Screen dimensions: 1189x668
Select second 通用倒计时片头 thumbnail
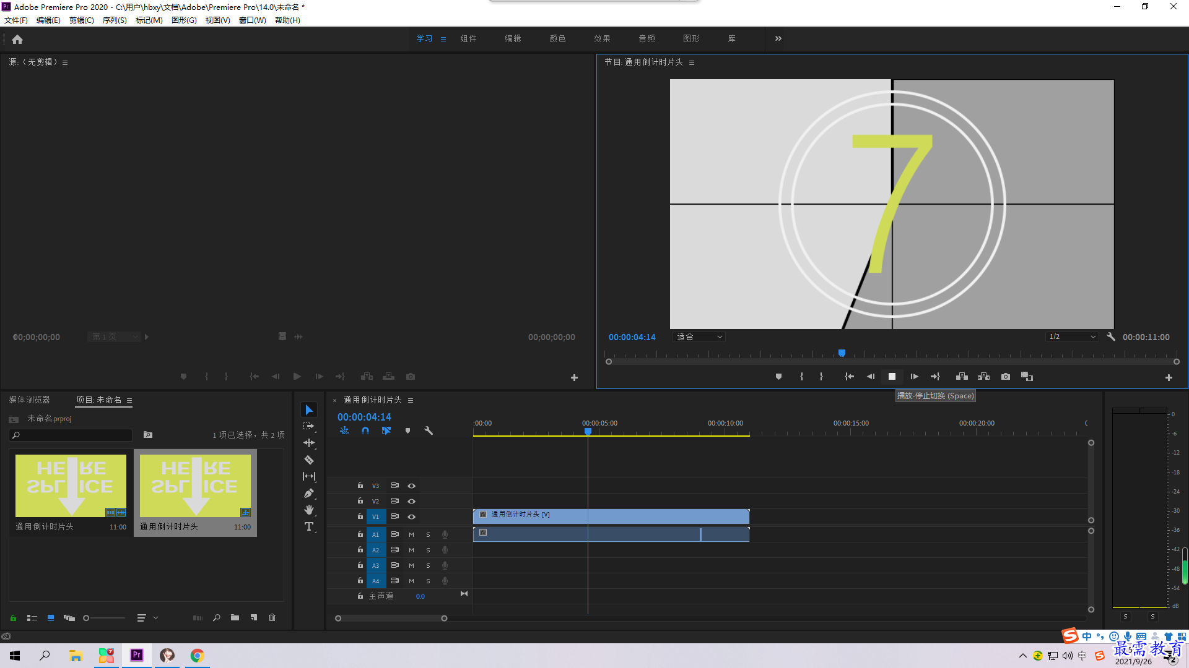pos(195,486)
